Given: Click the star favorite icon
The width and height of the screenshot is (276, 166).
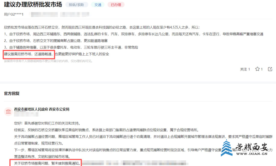Looking at the screenshot, I should pyautogui.click(x=257, y=69).
